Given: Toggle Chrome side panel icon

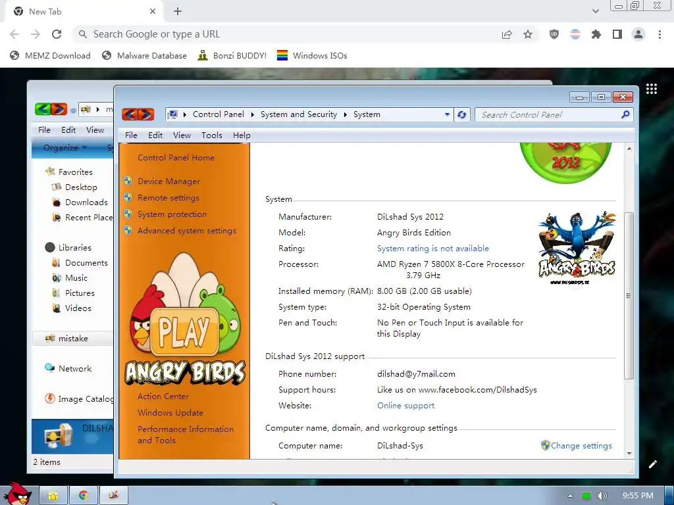Looking at the screenshot, I should (x=617, y=34).
